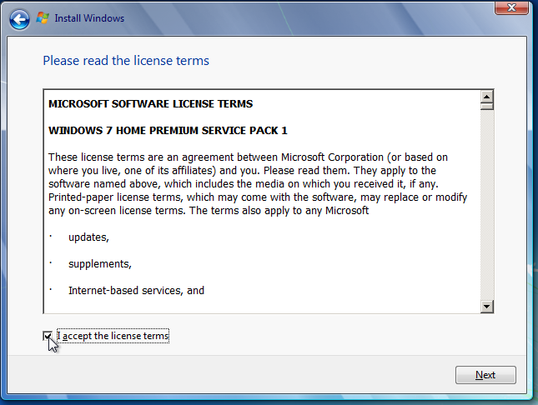This screenshot has width=538, height=405.
Task: Click the 'supplements,' bullet item
Action: 100,264
